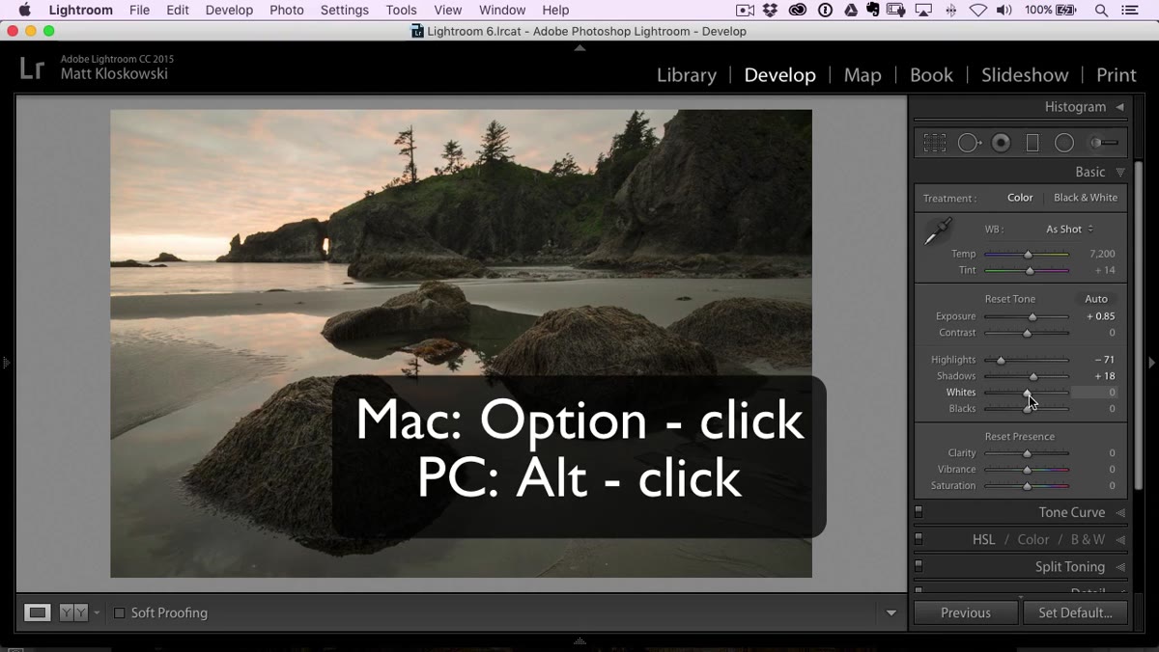Viewport: 1159px width, 652px height.
Task: Switch to the Slideshow module
Action: [1025, 75]
